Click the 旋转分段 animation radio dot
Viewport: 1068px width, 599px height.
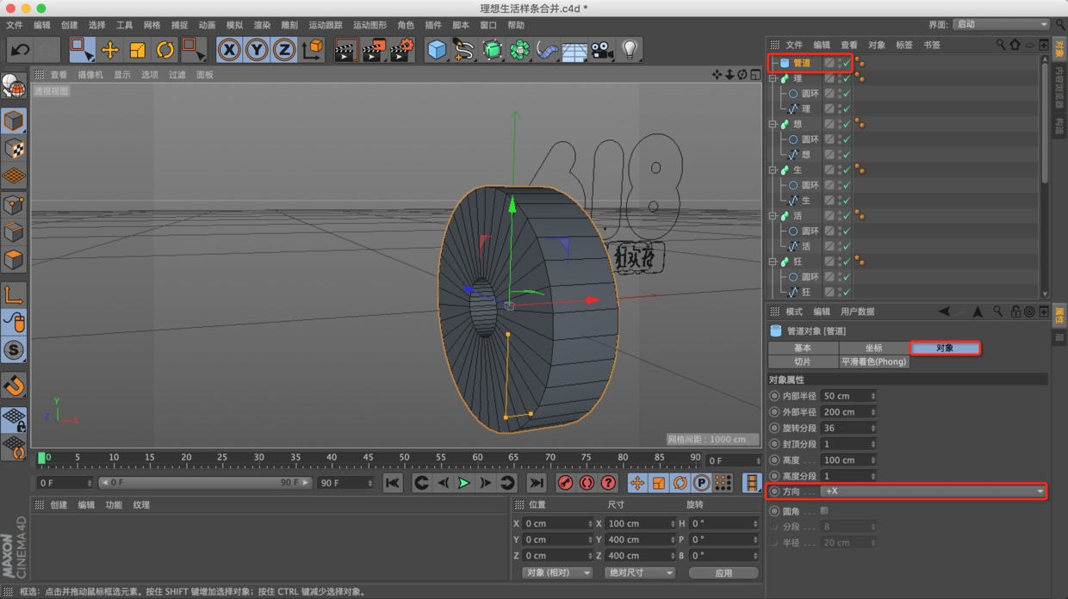tap(774, 428)
